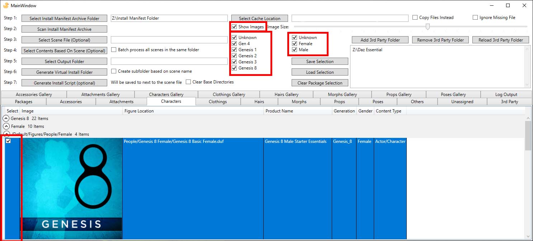Screen dimensions: 533x241
Task: Click Scan Install Manifest Archive button
Action: tap(64, 29)
